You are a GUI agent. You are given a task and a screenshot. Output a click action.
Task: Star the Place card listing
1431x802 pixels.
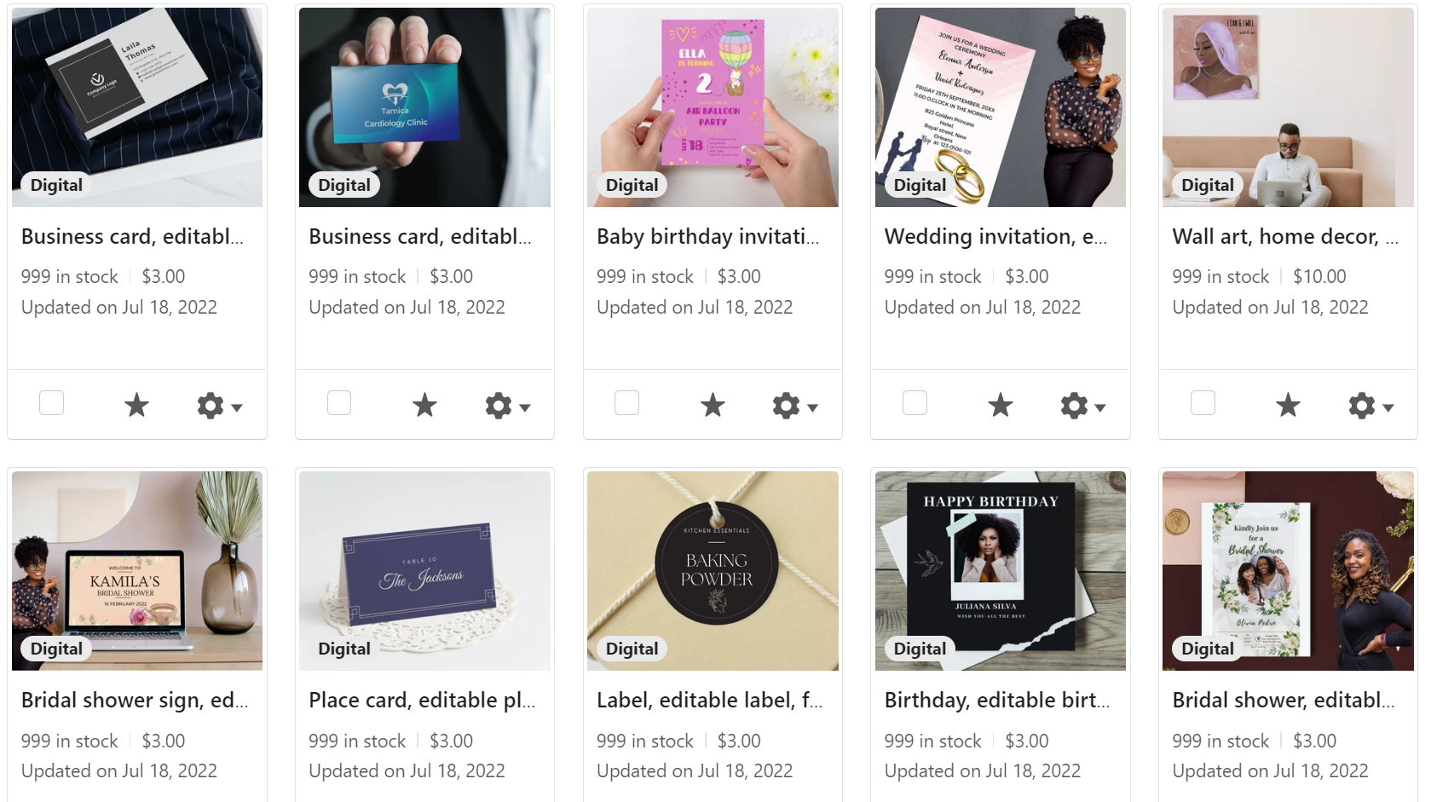424,799
